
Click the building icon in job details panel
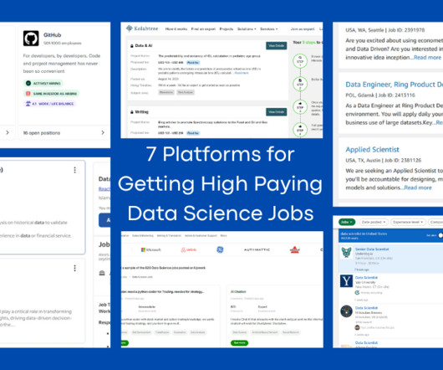click(x=102, y=273)
